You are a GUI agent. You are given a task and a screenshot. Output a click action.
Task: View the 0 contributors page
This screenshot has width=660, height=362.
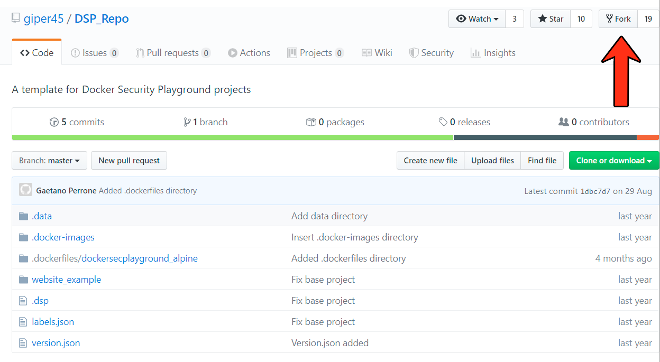(594, 122)
